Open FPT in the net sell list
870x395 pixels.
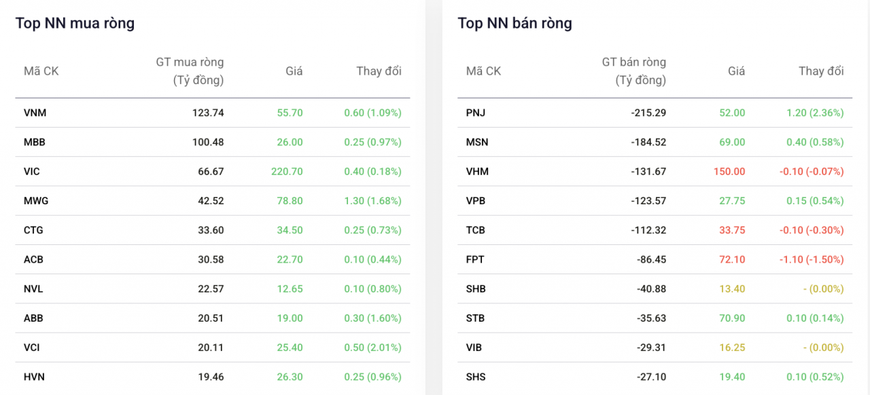coord(475,259)
